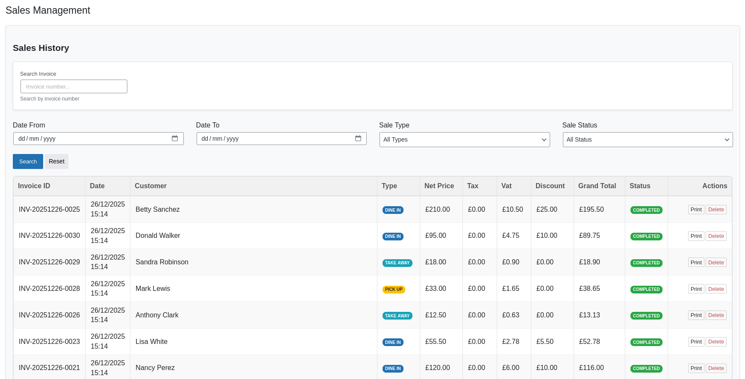Image resolution: width=745 pixels, height=379 pixels.
Task: Click the COMPLETED status badge for Betty Sanchez
Action: (646, 210)
